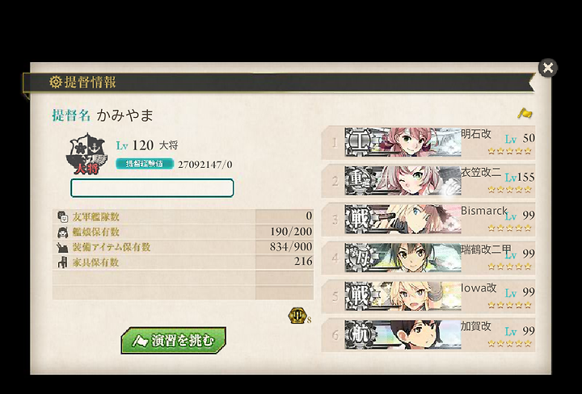This screenshot has width=582, height=394.
Task: Close the admiral info panel
Action: (x=548, y=68)
